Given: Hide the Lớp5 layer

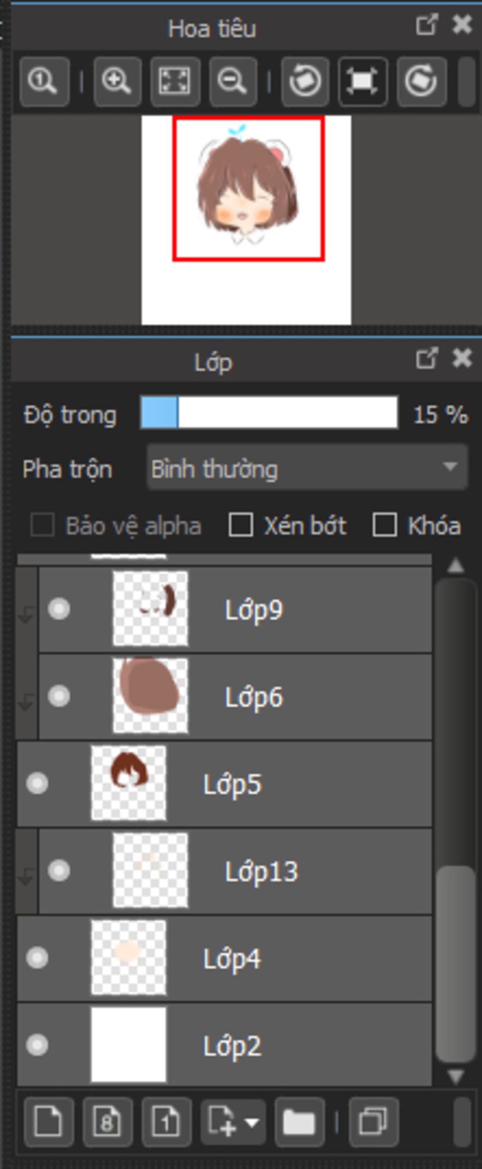Looking at the screenshot, I should [x=37, y=784].
